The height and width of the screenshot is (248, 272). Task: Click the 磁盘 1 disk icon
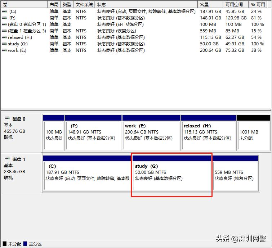(7, 159)
